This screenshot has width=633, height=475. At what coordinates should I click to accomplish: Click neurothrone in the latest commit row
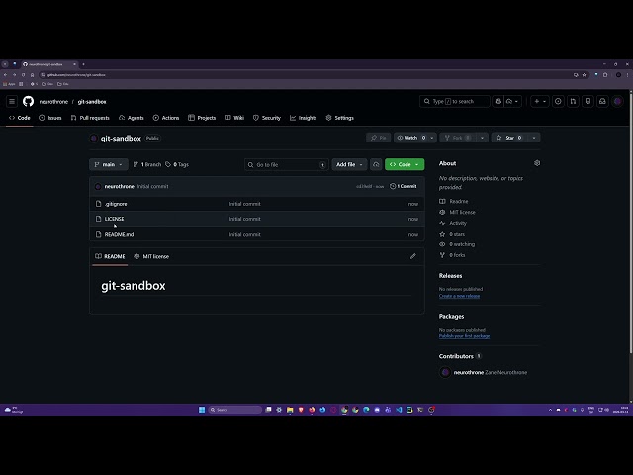point(119,187)
